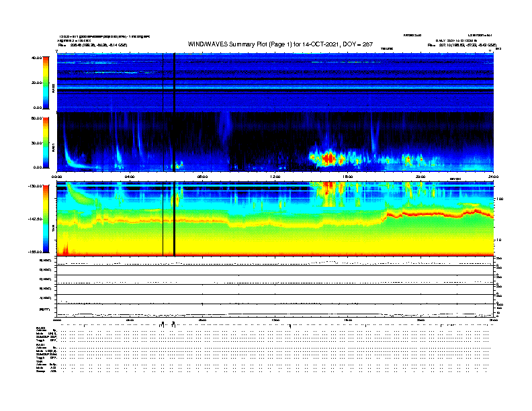
Task: Click the red intense burst in the RAD1 spectrogram
Action: tap(328, 158)
